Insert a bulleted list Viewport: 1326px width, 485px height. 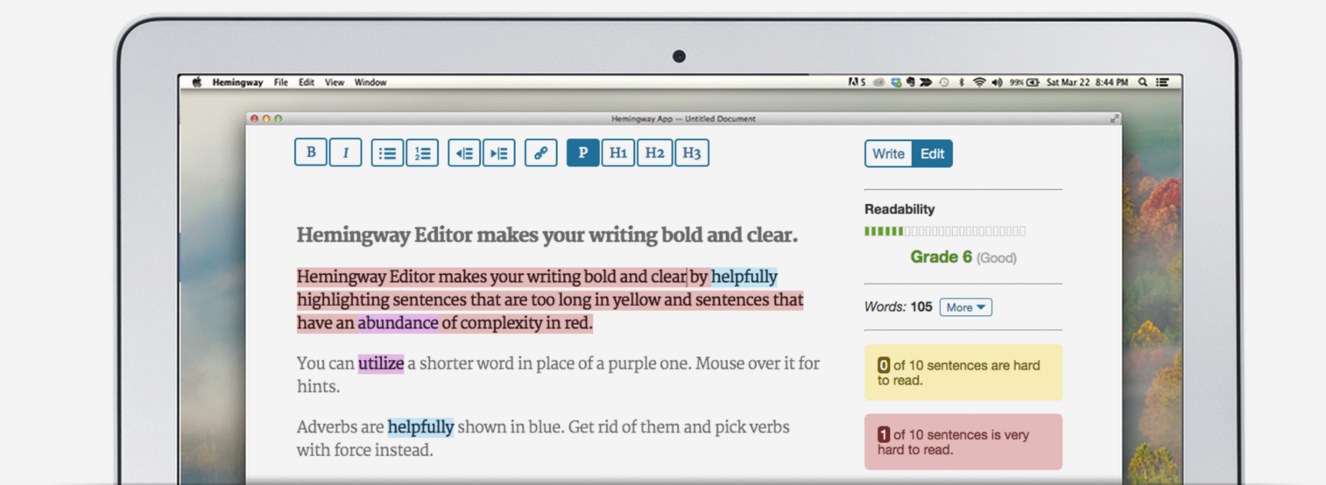click(387, 153)
